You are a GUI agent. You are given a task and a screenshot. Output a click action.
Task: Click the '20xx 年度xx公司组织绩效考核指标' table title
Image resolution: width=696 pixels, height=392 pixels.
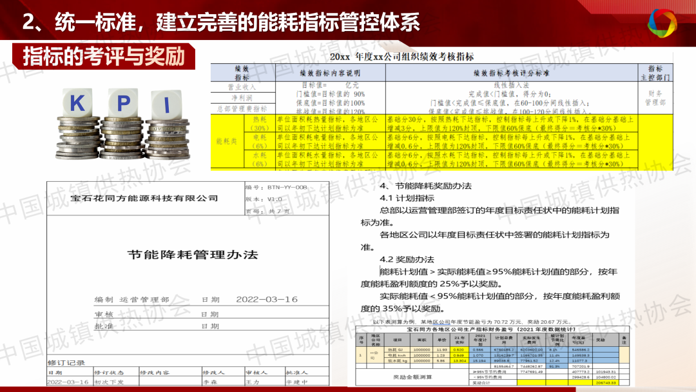[401, 57]
